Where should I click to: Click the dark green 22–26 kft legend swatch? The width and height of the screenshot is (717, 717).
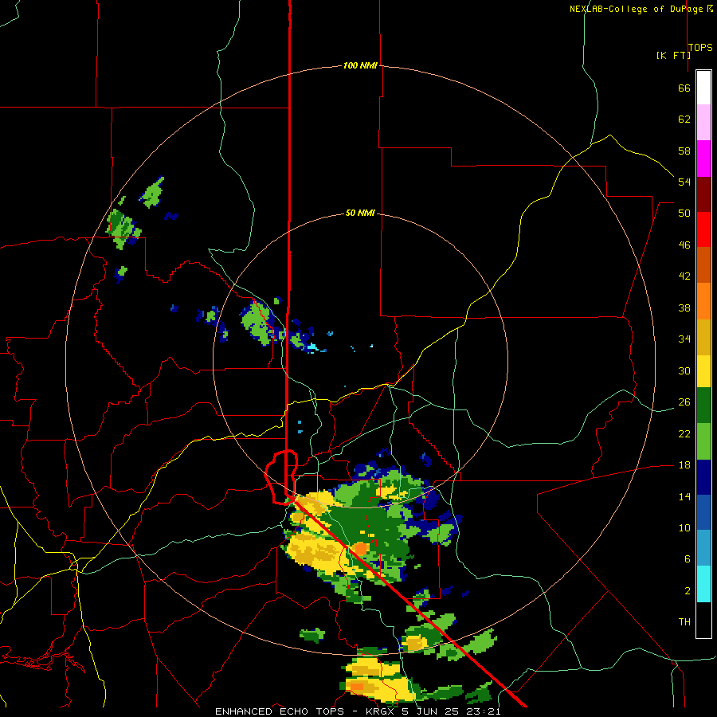[703, 405]
